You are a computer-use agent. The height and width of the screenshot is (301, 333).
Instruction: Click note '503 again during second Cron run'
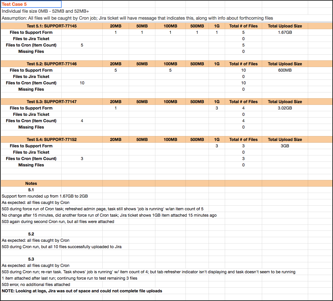click(58, 222)
